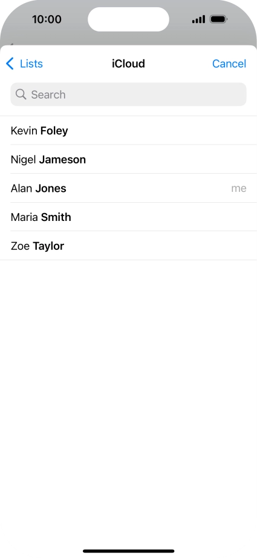
Task: Tap the blue back chevron icon
Action: pyautogui.click(x=10, y=64)
